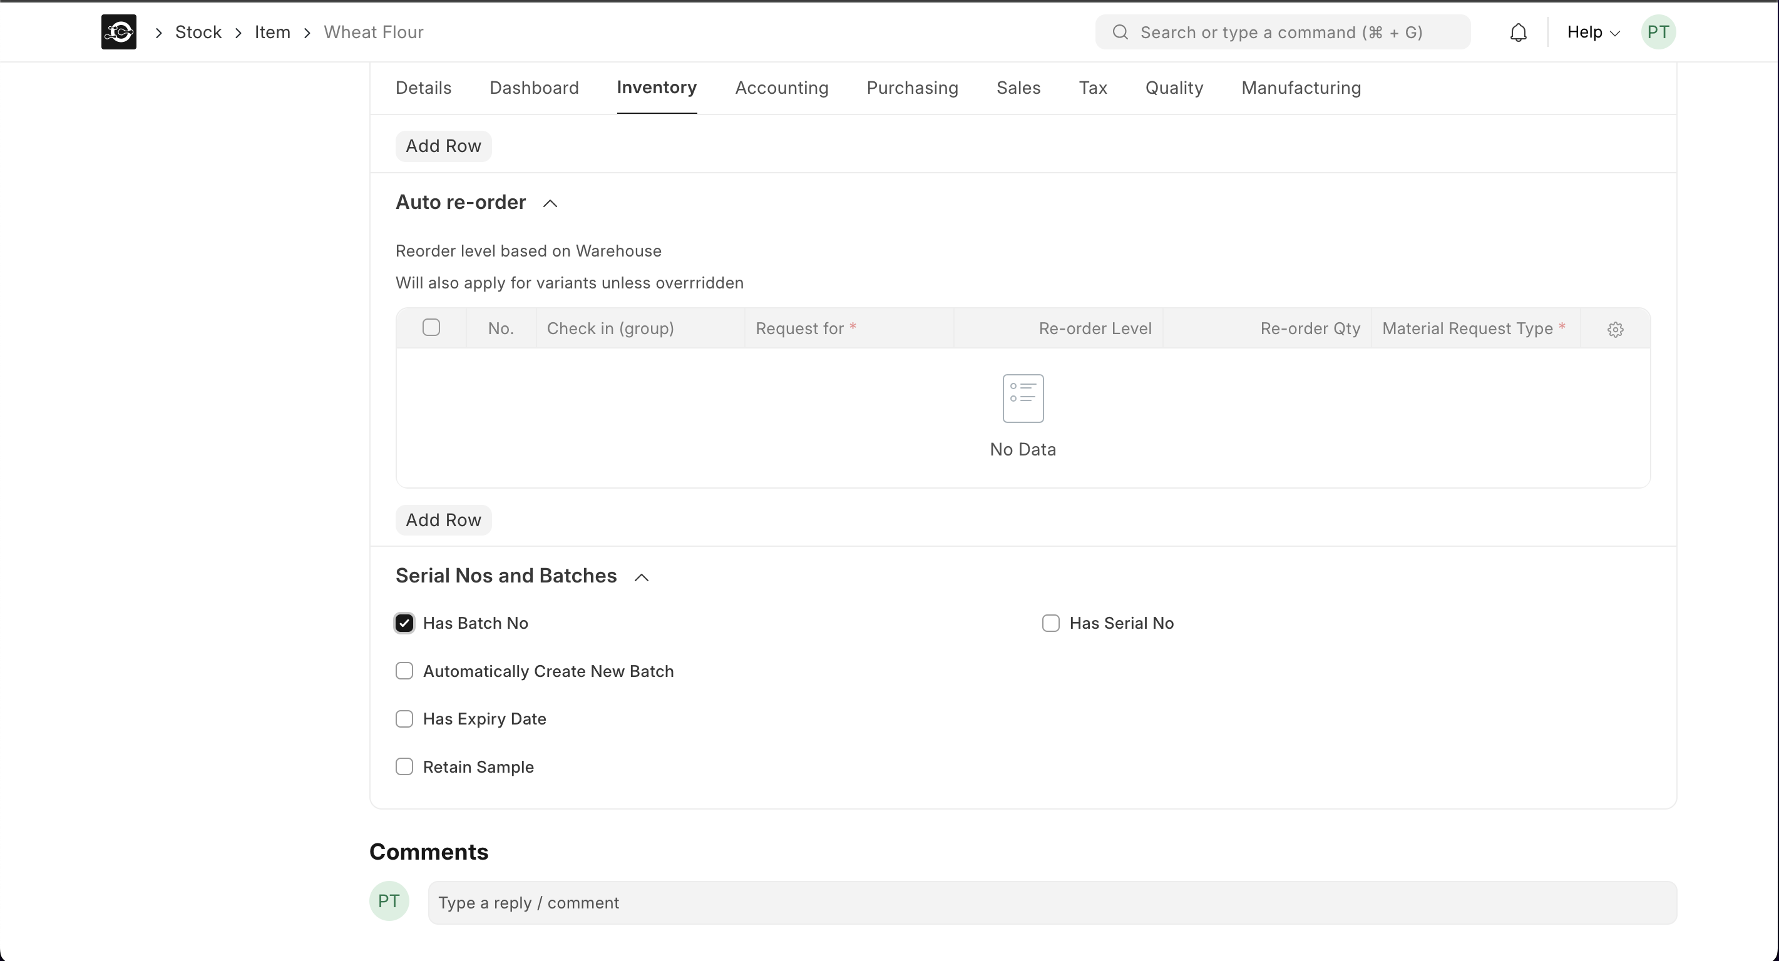This screenshot has width=1779, height=961.
Task: Open reorder table settings gear icon
Action: pyautogui.click(x=1616, y=329)
